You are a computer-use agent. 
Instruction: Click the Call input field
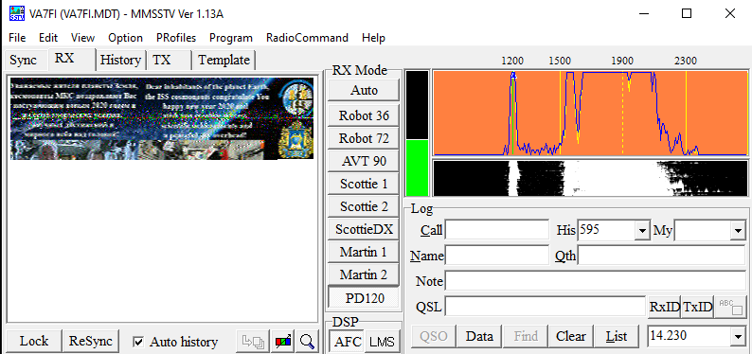pos(497,230)
